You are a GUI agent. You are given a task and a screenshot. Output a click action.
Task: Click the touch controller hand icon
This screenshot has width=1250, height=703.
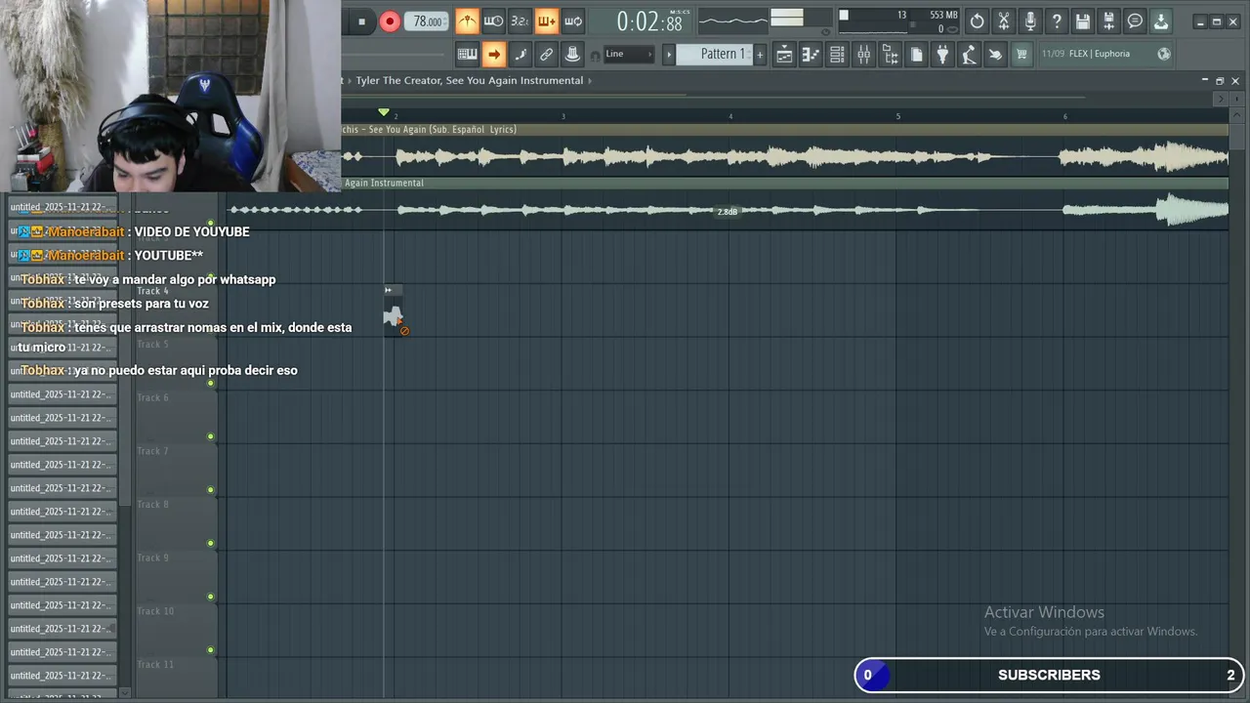coord(995,54)
